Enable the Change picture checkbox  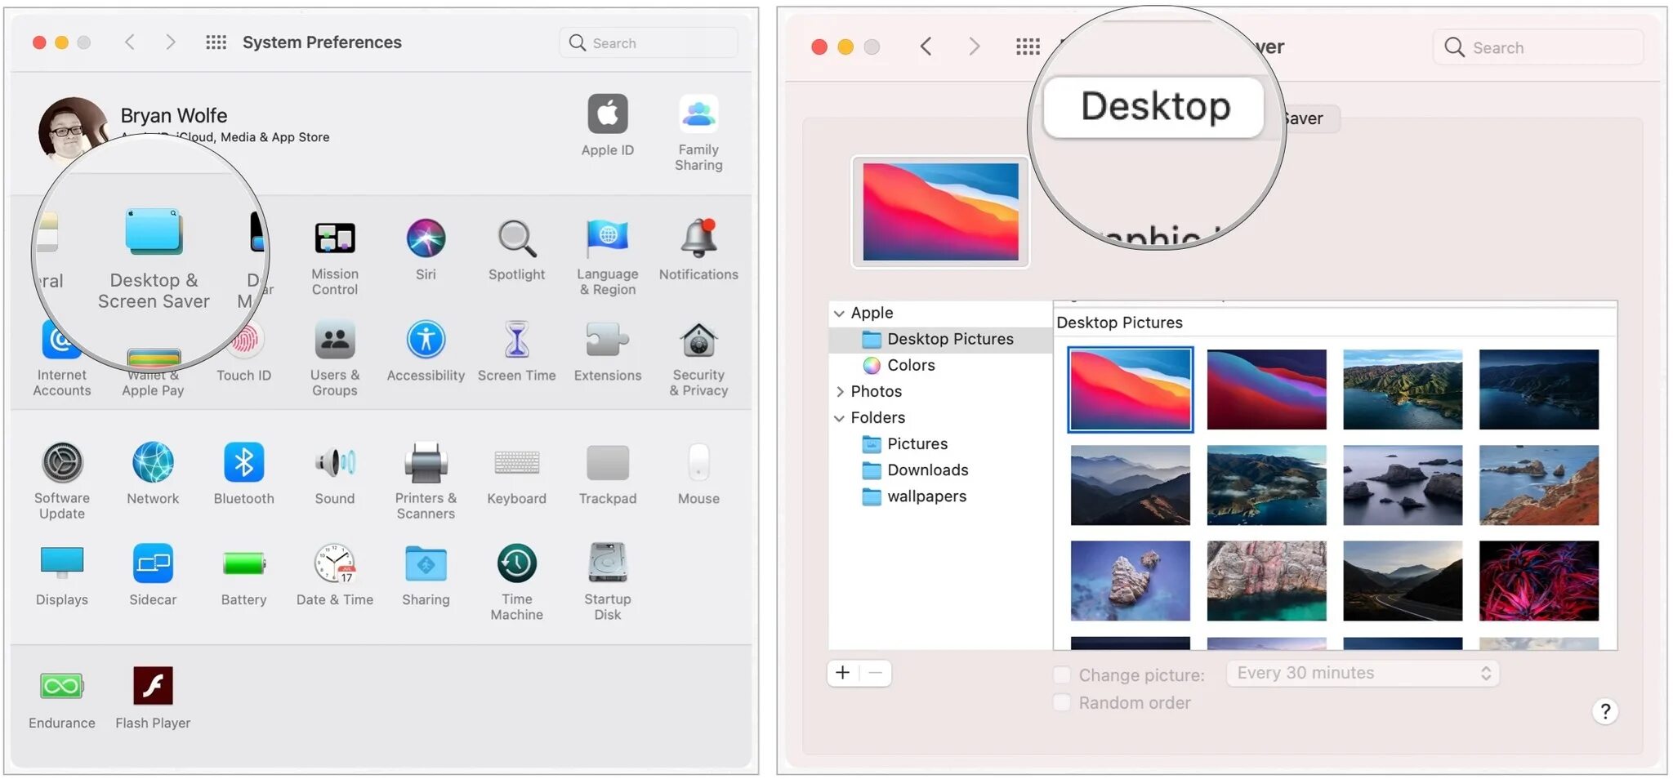[1061, 674]
